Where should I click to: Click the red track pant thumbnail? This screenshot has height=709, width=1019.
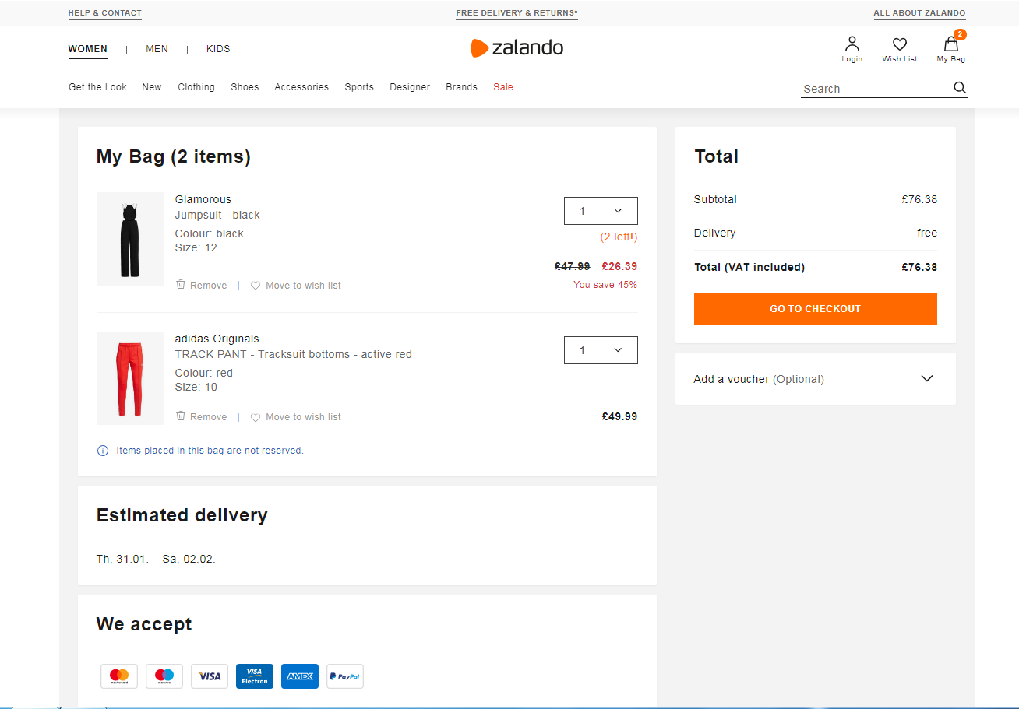coord(130,378)
